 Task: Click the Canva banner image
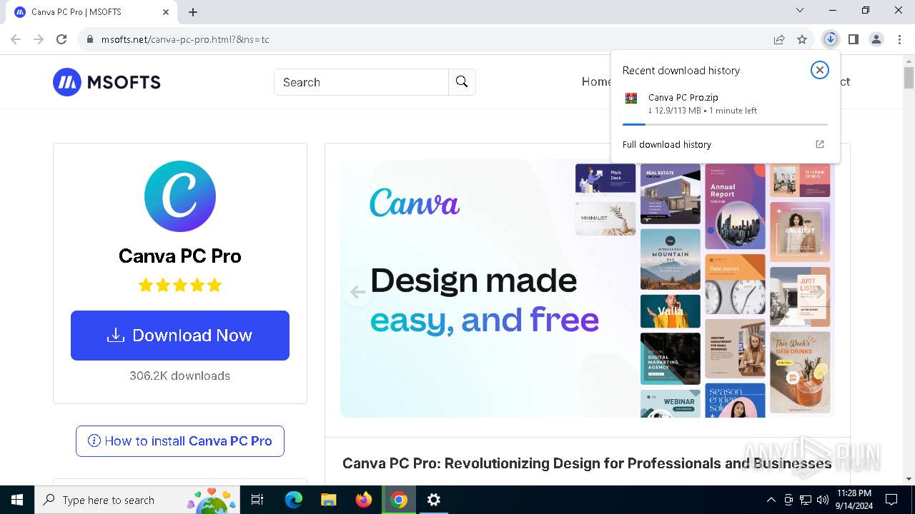coord(587,288)
